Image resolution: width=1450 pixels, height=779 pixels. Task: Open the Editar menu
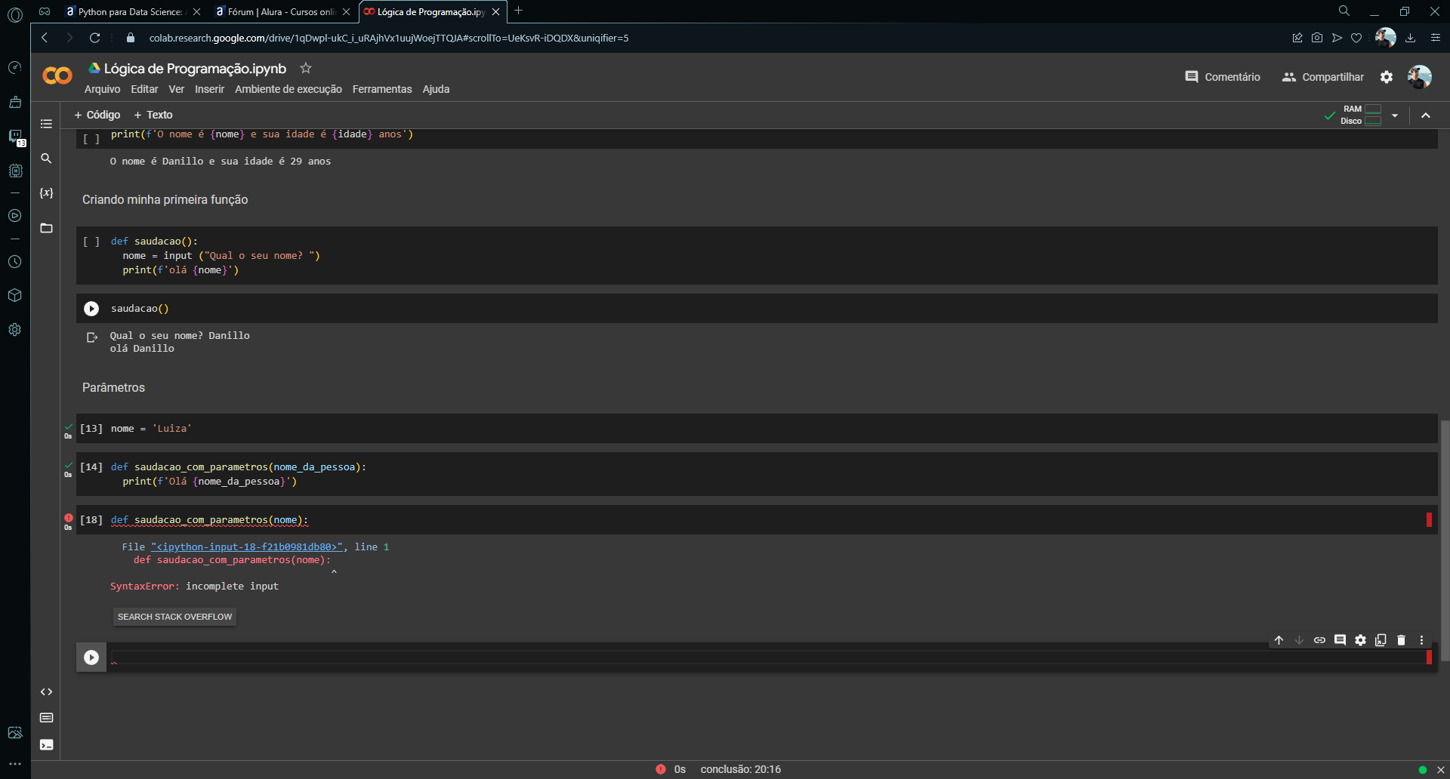click(x=144, y=89)
